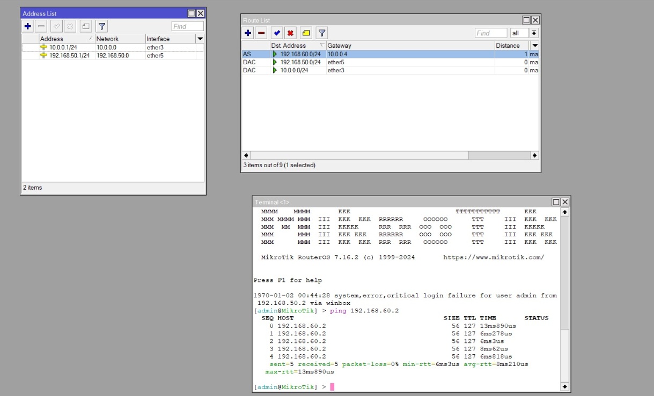Click the yellow comment button in Route List
This screenshot has width=654, height=396.
306,33
